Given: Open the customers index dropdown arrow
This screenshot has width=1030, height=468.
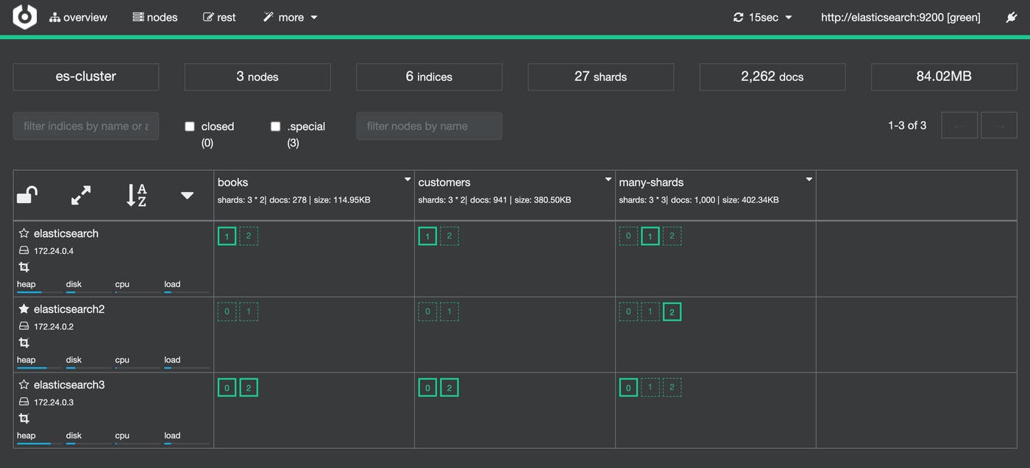Looking at the screenshot, I should coord(608,180).
